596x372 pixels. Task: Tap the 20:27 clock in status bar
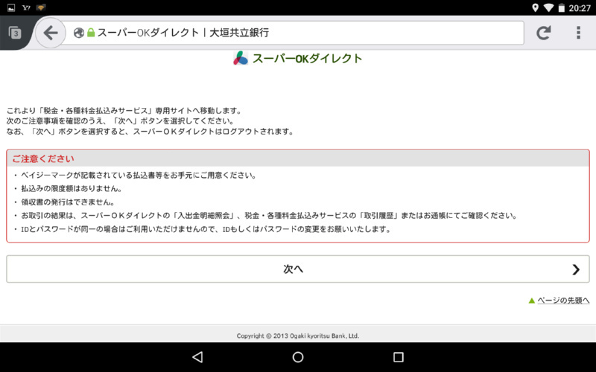[x=580, y=8]
